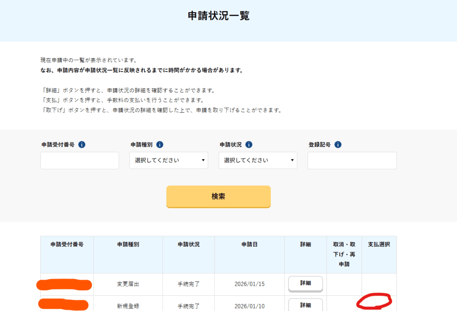
Task: Click the 申請種別 table column header
Action: (x=128, y=245)
